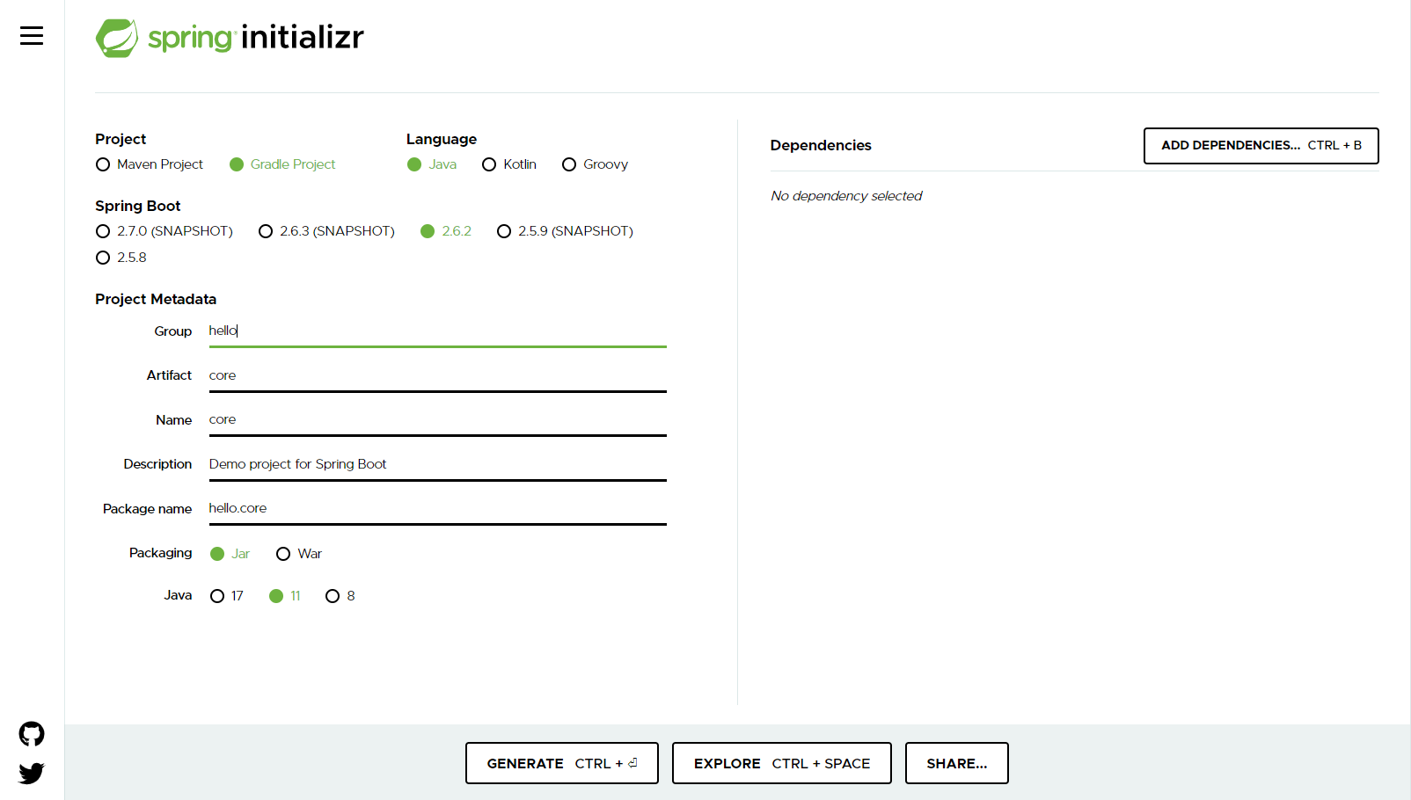Image resolution: width=1411 pixels, height=800 pixels.
Task: Choose Kotlin language
Action: 509,164
